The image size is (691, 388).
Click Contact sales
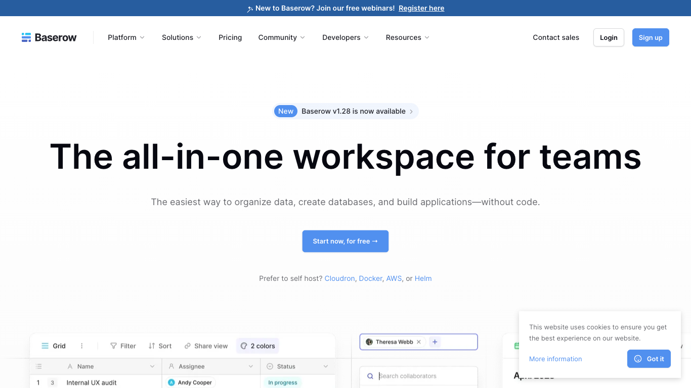point(556,37)
